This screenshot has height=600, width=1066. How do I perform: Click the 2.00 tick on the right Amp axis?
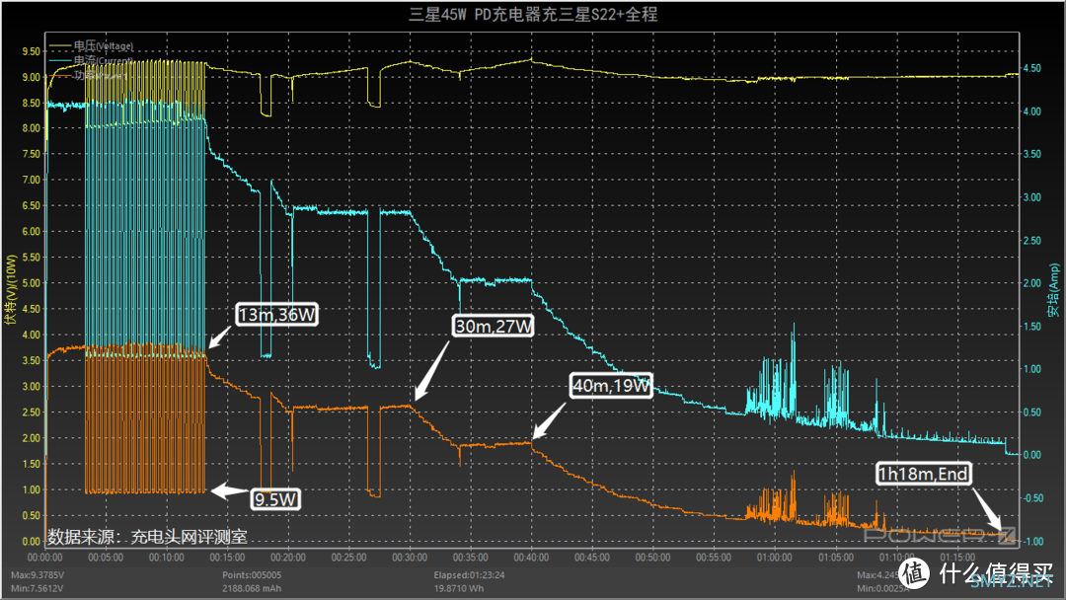(x=1032, y=283)
